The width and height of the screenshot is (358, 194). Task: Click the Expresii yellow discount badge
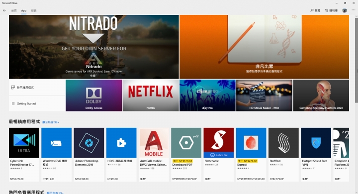click(248, 161)
